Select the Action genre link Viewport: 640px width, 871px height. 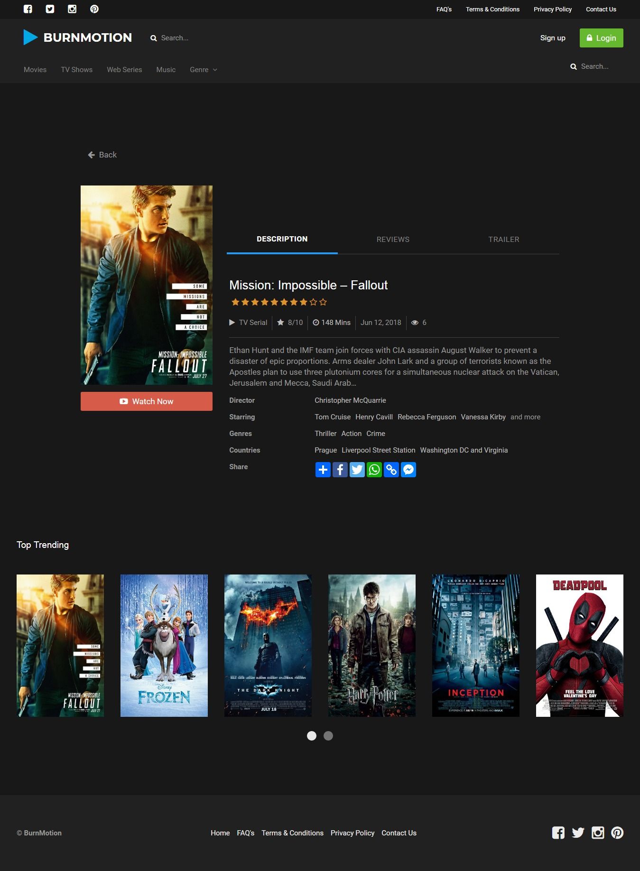click(352, 434)
